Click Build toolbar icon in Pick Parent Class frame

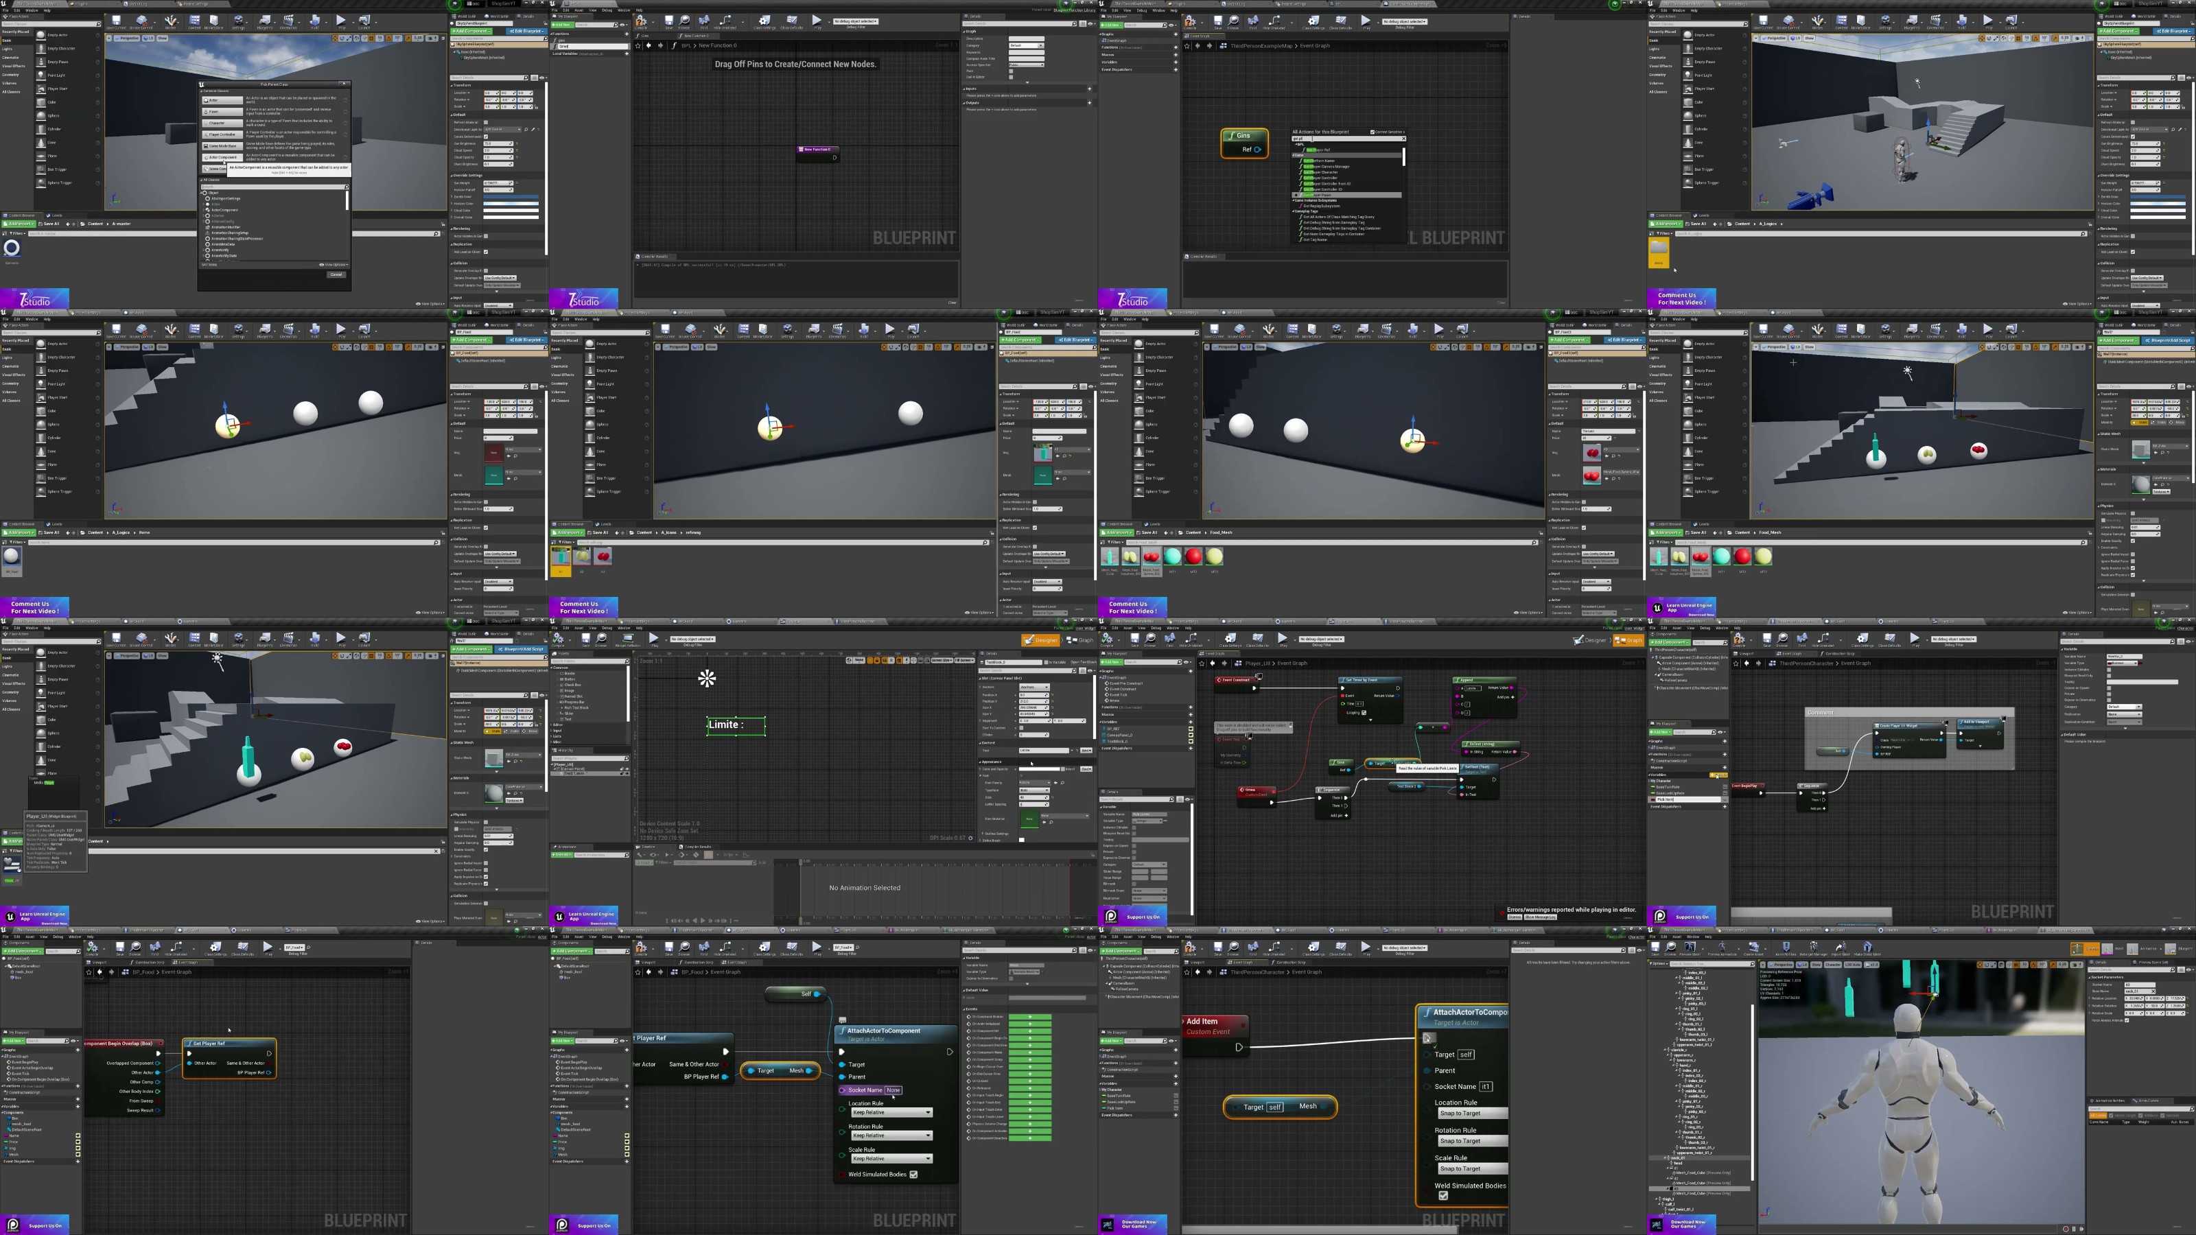(x=316, y=21)
